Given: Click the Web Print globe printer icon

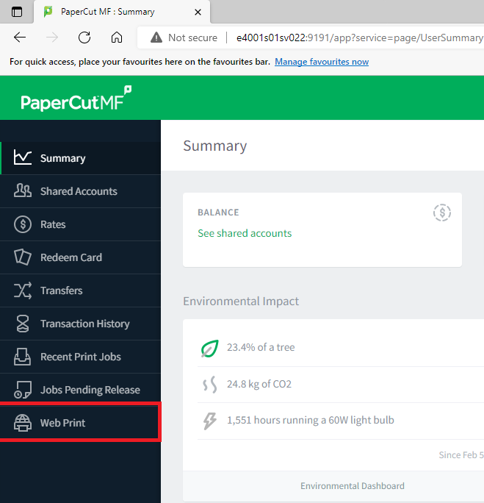Looking at the screenshot, I should click(x=23, y=423).
